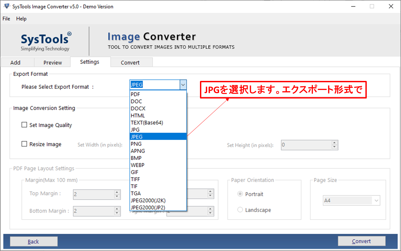Select the Settings tab

90,62
